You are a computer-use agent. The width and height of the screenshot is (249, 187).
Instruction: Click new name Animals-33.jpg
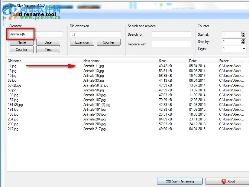94,80
